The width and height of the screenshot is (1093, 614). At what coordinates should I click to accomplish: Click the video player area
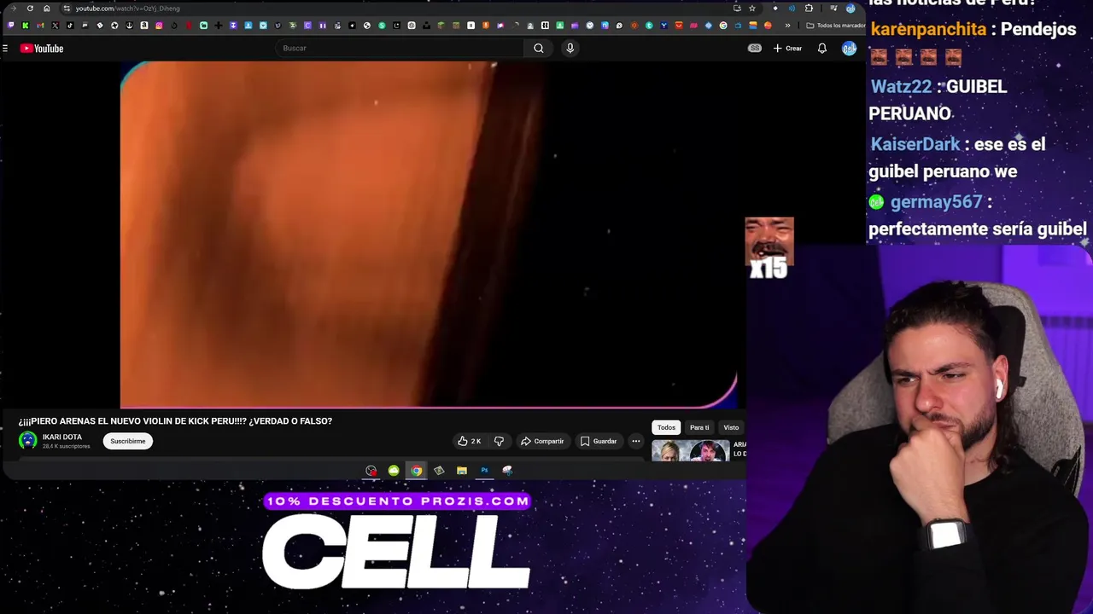click(x=429, y=235)
